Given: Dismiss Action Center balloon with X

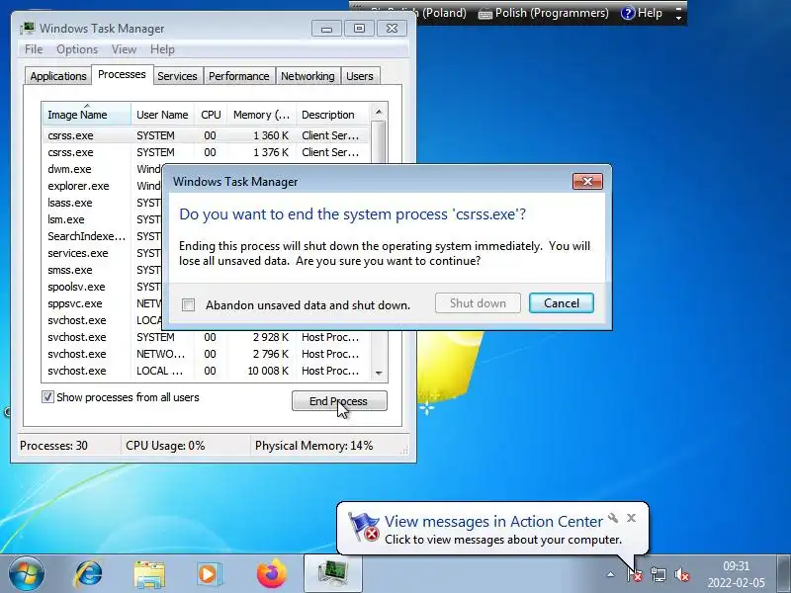Looking at the screenshot, I should [x=631, y=518].
